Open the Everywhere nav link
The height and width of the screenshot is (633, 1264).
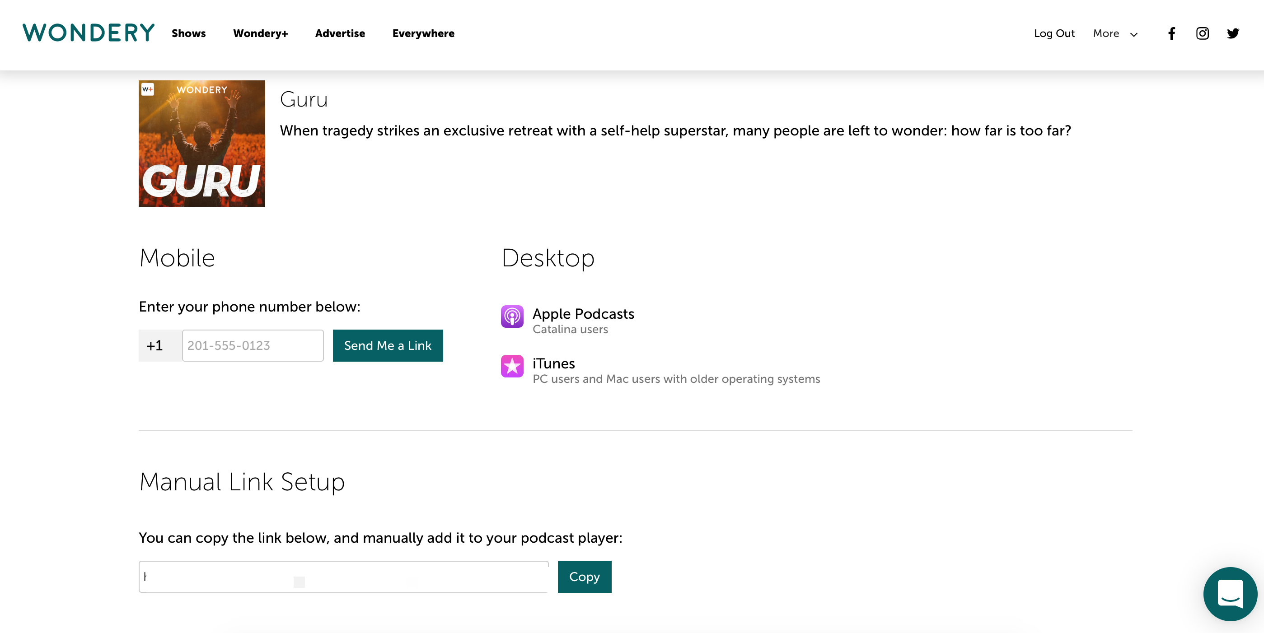point(423,33)
